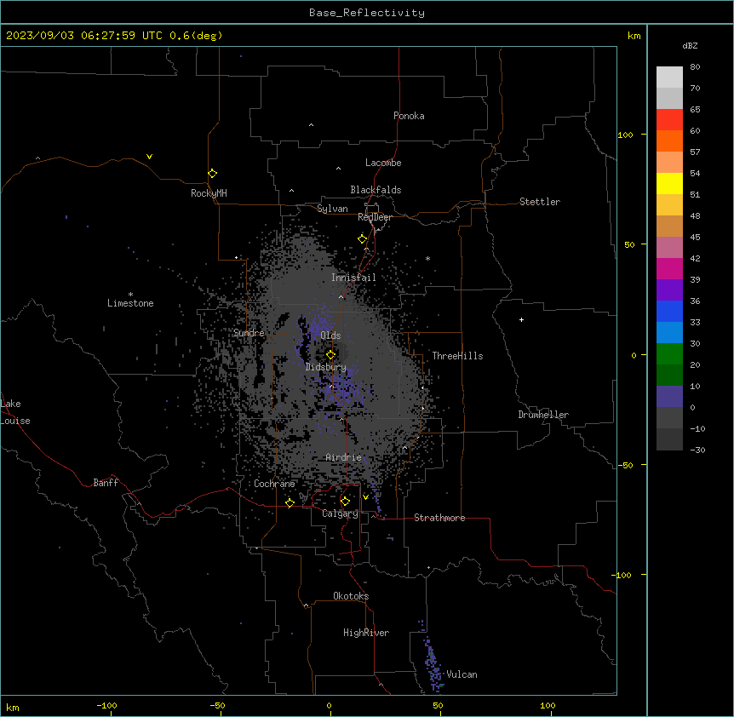Click the Sylvan label

click(332, 209)
